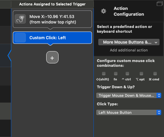Click the plus button to add action
Viewport: 164px width, 137px height.
pyautogui.click(x=52, y=57)
